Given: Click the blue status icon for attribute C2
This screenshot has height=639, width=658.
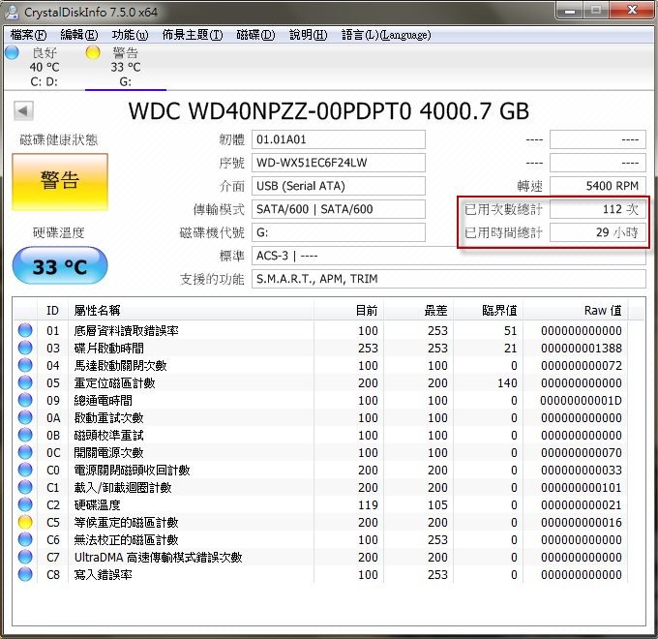Looking at the screenshot, I should click(x=25, y=504).
